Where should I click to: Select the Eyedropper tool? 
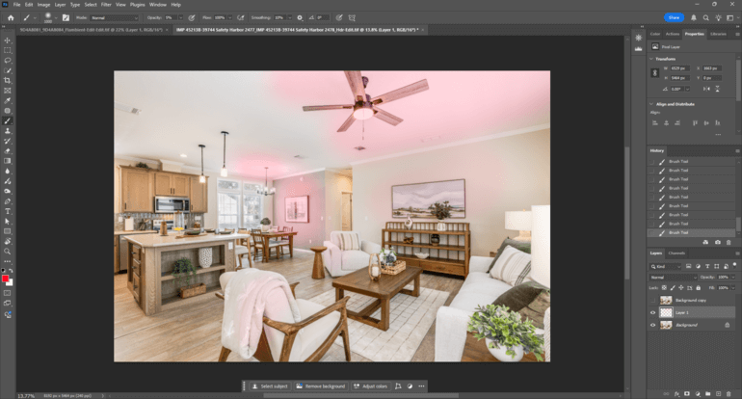click(8, 100)
